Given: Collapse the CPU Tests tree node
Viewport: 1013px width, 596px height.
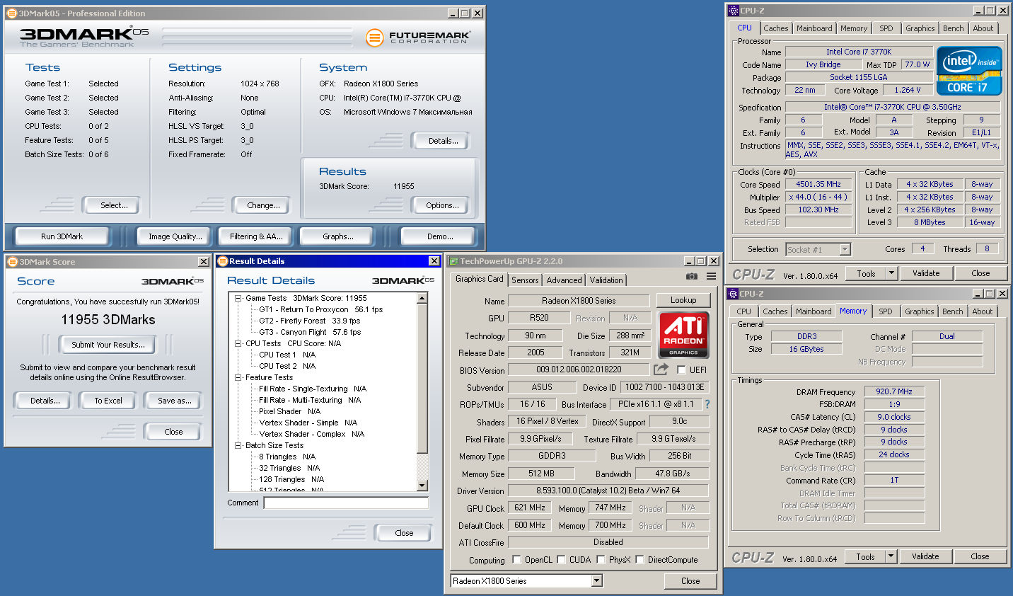Looking at the screenshot, I should (x=238, y=343).
